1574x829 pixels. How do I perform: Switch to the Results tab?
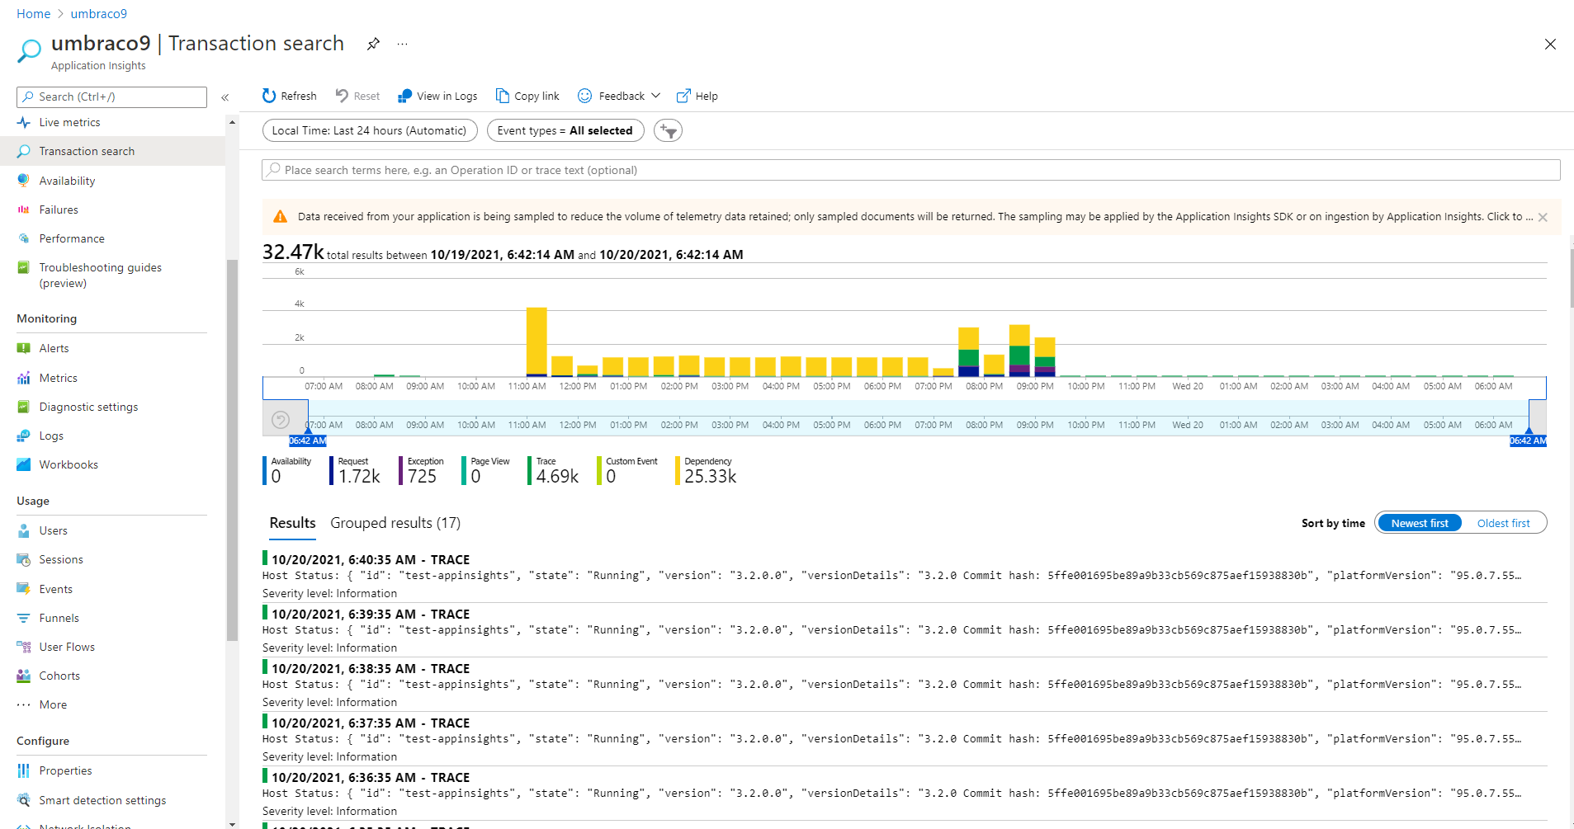(x=292, y=523)
